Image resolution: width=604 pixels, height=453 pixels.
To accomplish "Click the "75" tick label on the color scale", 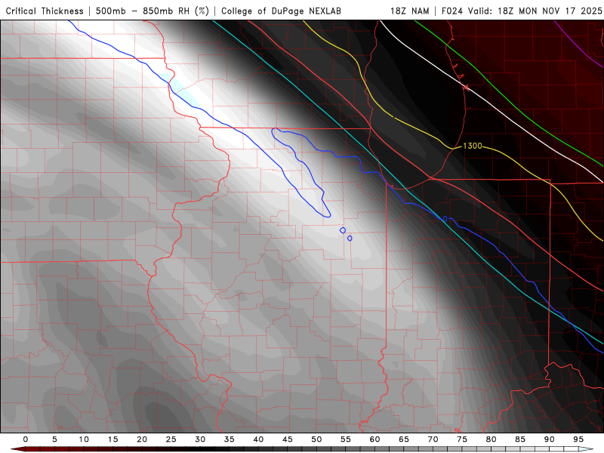I will (462, 439).
